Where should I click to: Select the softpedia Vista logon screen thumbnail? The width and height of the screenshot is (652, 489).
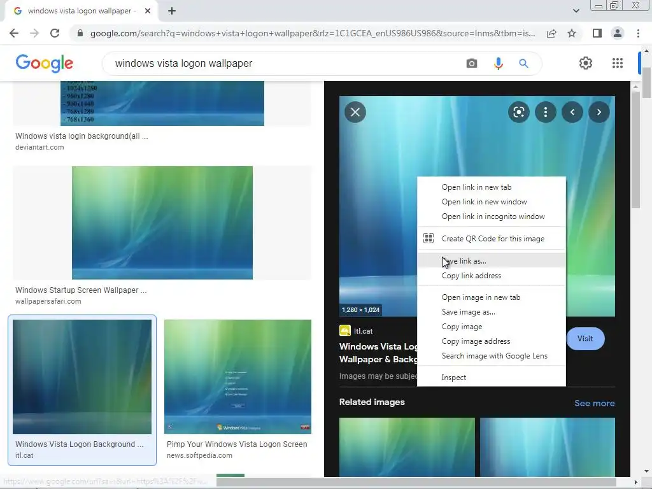[x=238, y=377]
